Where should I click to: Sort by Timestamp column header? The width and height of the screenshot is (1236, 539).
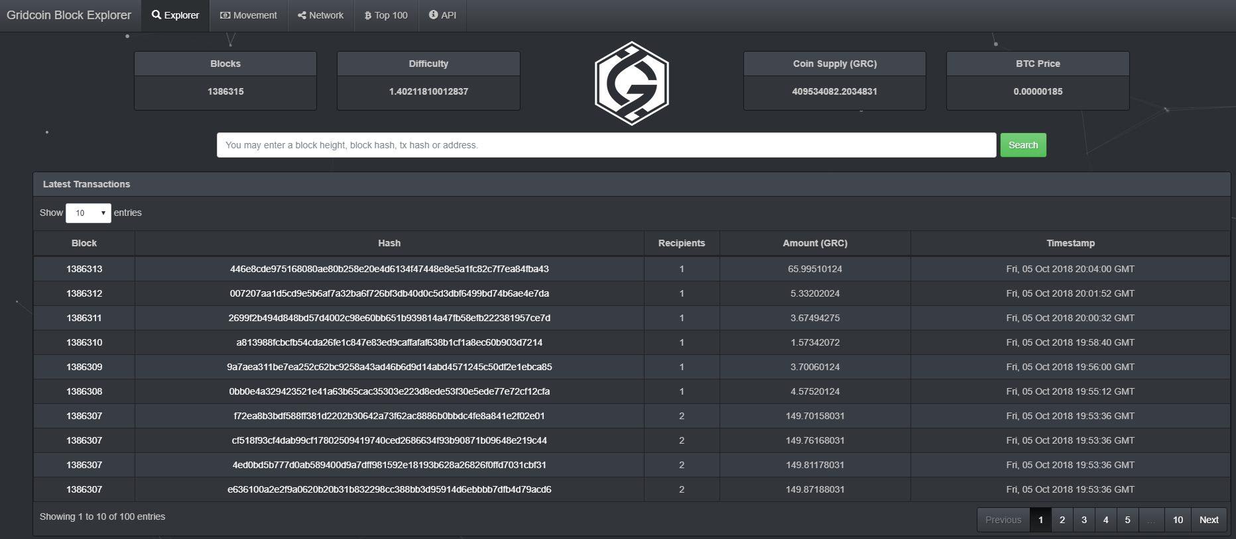[1070, 243]
